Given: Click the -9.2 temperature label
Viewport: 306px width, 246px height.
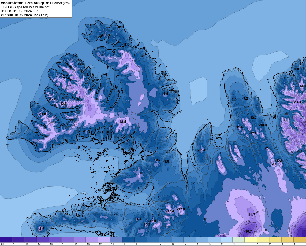Looking at the screenshot, I should click(245, 98).
